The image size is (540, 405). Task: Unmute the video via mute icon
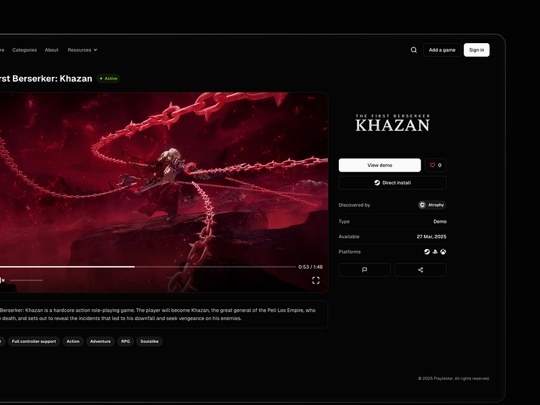pos(2,280)
